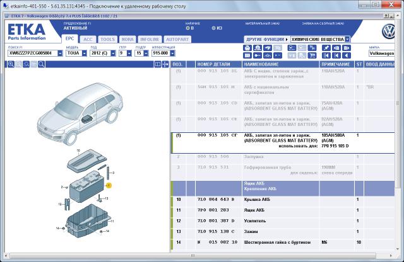Click the Наименование column header

[280, 64]
